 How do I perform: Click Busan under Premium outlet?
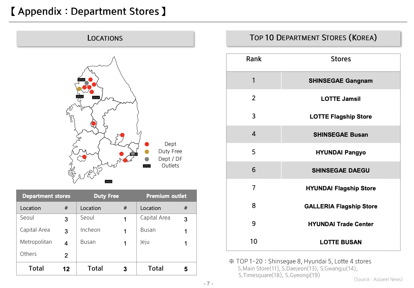(148, 230)
